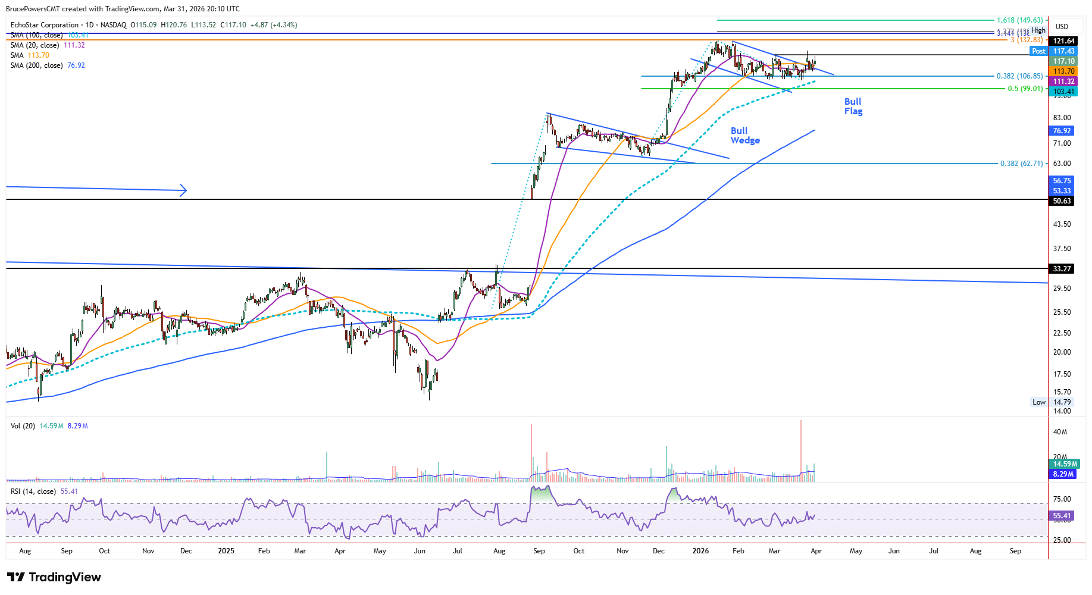The height and width of the screenshot is (595, 1092).
Task: Click the 0.382 (62.71) Fibonacci label
Action: 1022,164
